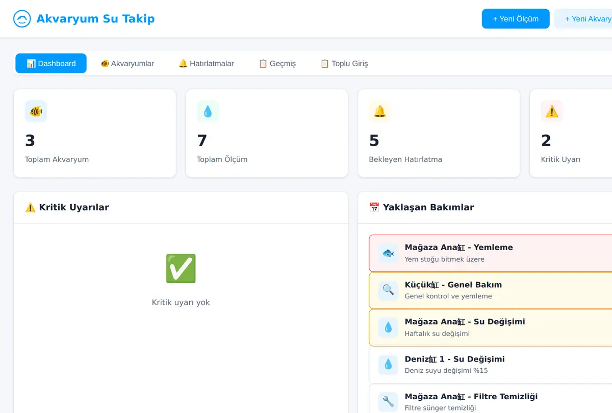Click the 'Yem stoğu bitmek üzere' text
The width and height of the screenshot is (612, 413).
[445, 259]
